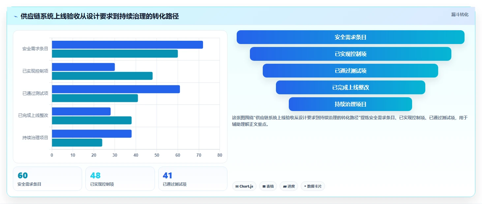Click the 数据卡片 chip
482x204 pixels.
pos(313,186)
